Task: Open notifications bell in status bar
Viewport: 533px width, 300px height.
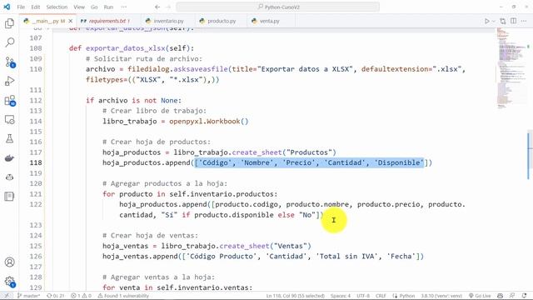Action: (x=524, y=296)
